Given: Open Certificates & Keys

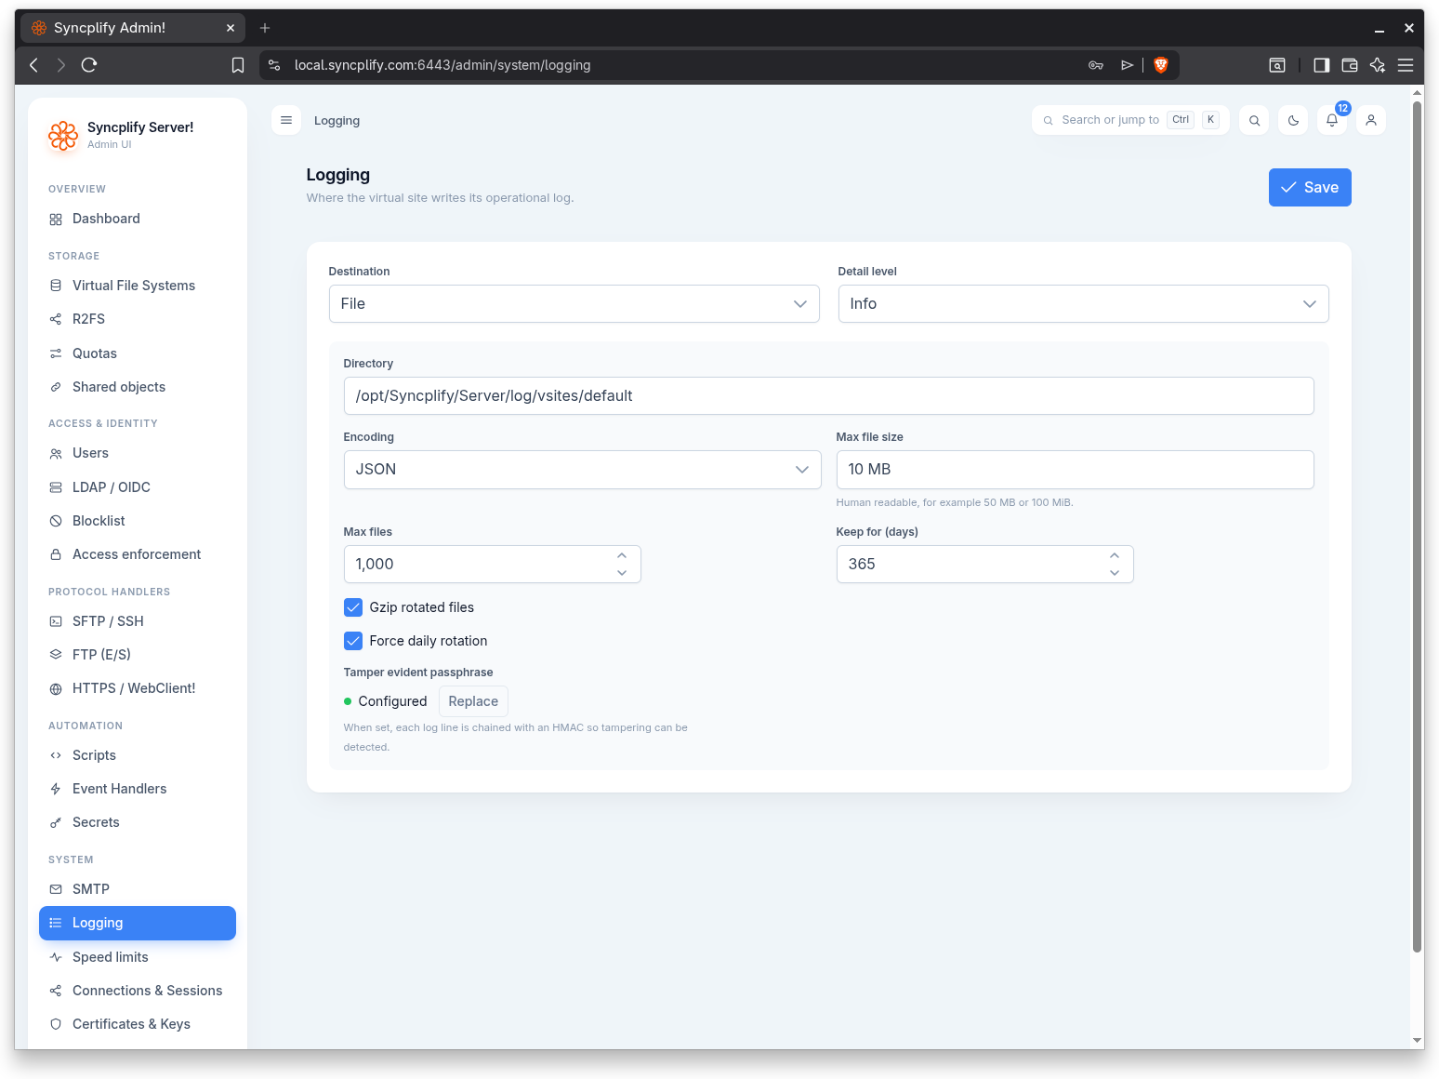Looking at the screenshot, I should pos(138,1024).
